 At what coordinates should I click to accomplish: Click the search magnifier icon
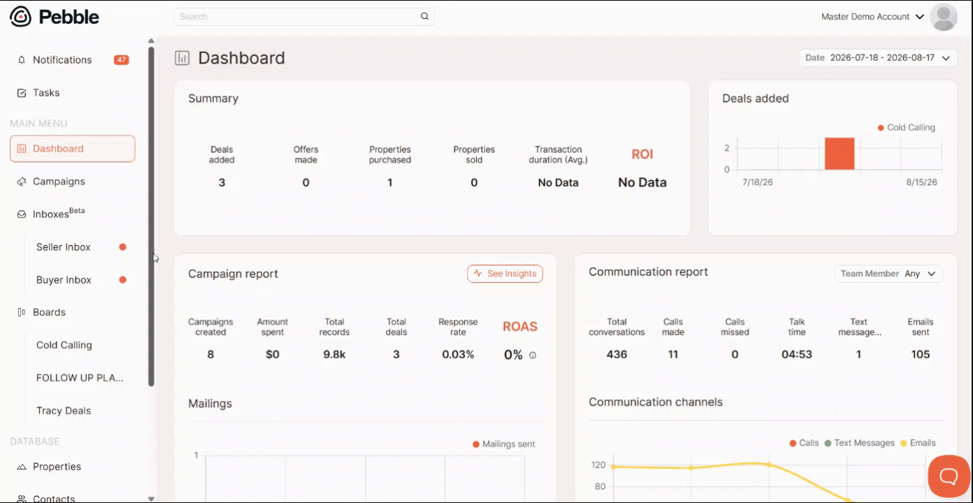424,17
